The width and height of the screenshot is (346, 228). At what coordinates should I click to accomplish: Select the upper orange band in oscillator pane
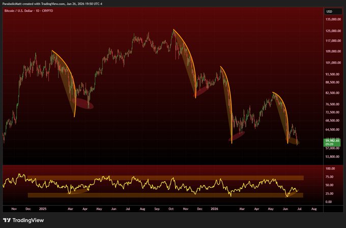click(165, 178)
